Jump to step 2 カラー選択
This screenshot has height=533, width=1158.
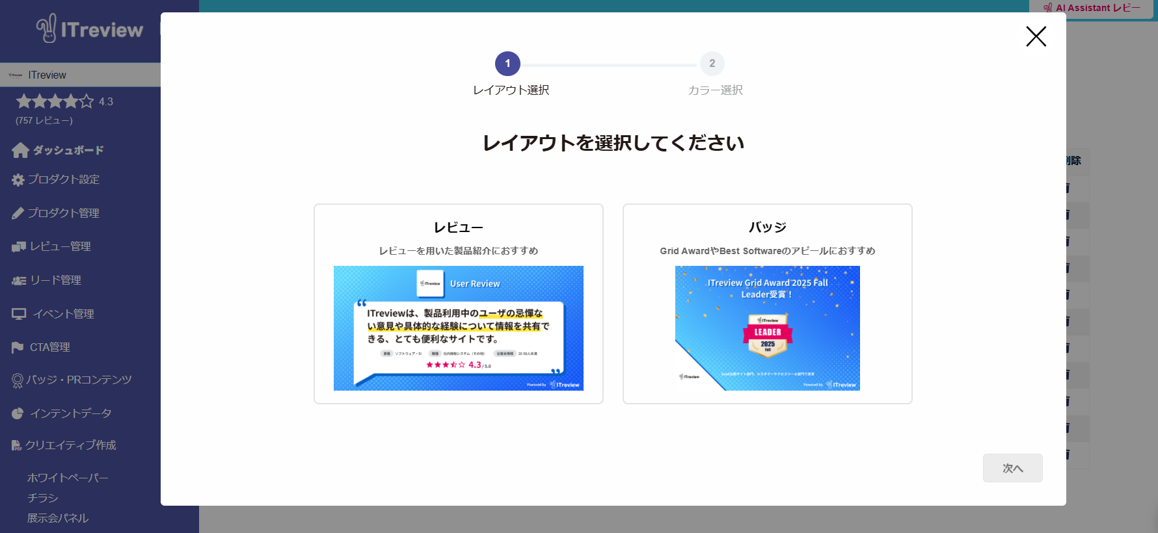[712, 64]
